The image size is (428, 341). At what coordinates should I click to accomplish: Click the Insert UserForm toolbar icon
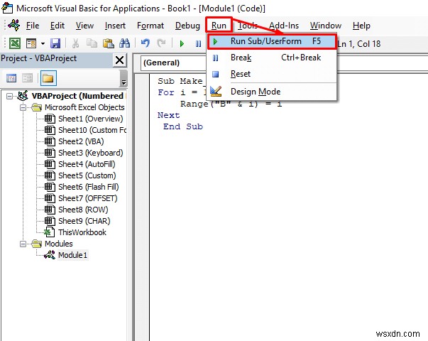pos(31,43)
